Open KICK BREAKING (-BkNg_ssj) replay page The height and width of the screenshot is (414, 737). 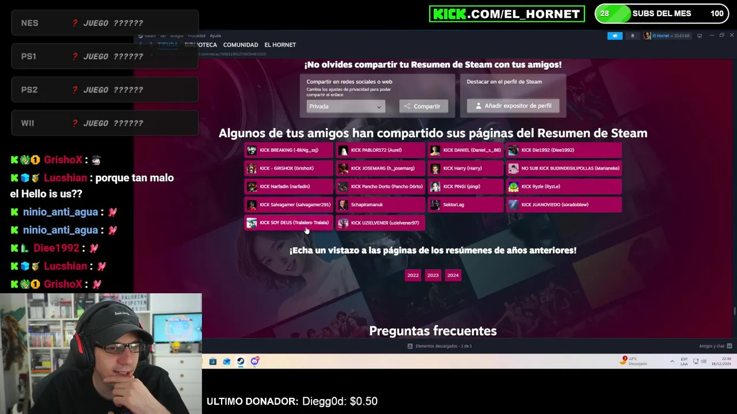[x=289, y=150]
